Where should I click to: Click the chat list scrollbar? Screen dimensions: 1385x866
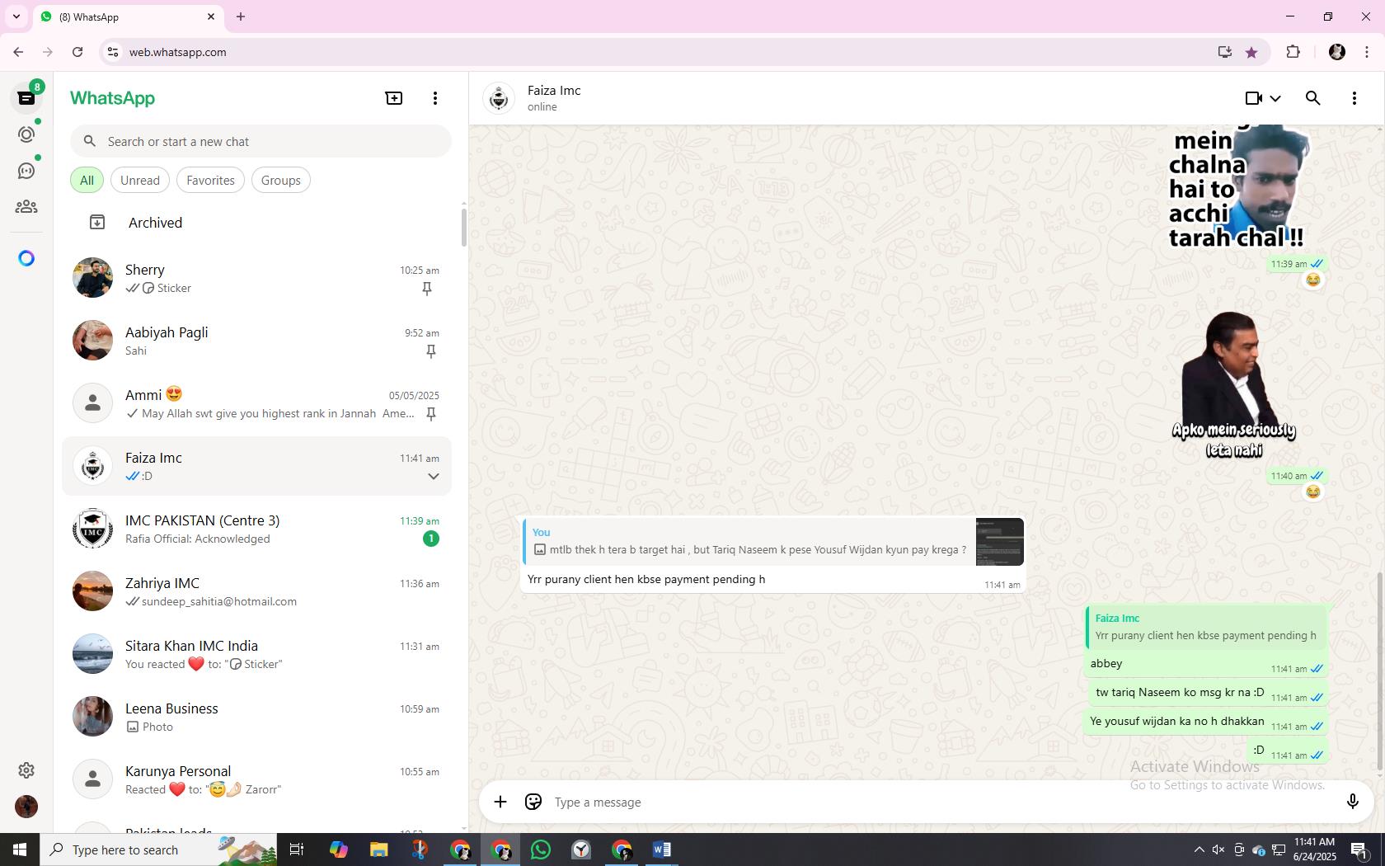[x=463, y=228]
